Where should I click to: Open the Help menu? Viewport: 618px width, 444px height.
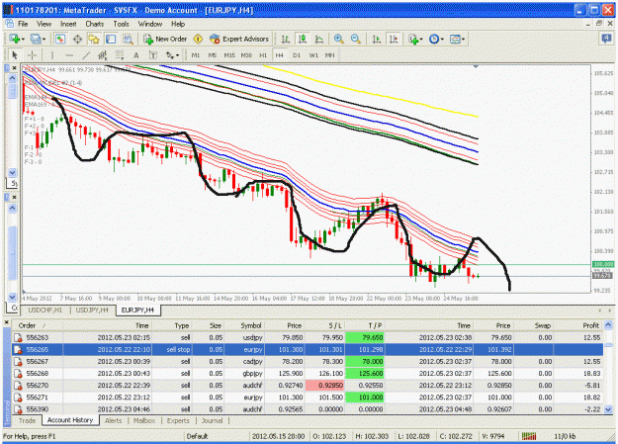178,24
